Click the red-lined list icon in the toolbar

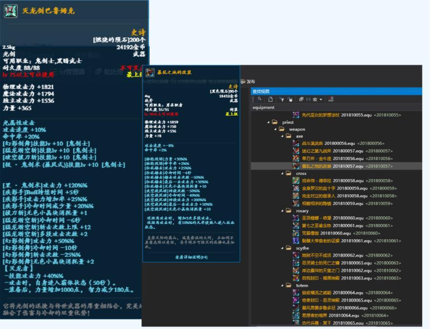pyautogui.click(x=331, y=99)
